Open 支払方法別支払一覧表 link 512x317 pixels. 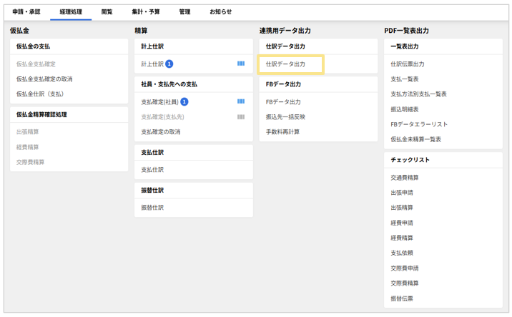[x=418, y=94]
